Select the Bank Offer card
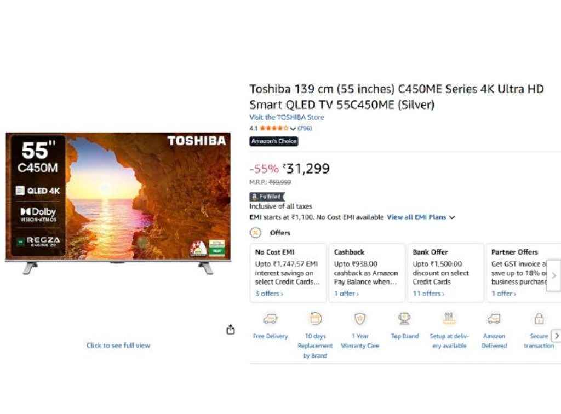Viewport: 561px width, 414px height. (x=445, y=272)
